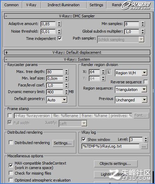This screenshot has width=155, height=184.
Task: Open the Previous Unchanged dropdown
Action: click(x=131, y=100)
